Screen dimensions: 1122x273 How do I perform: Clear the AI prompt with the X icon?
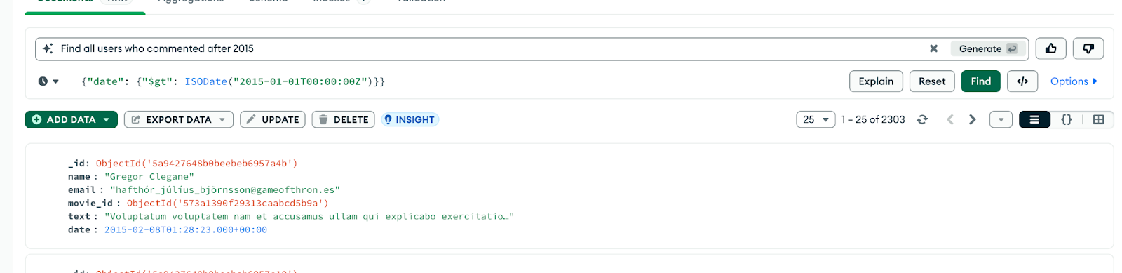(933, 48)
